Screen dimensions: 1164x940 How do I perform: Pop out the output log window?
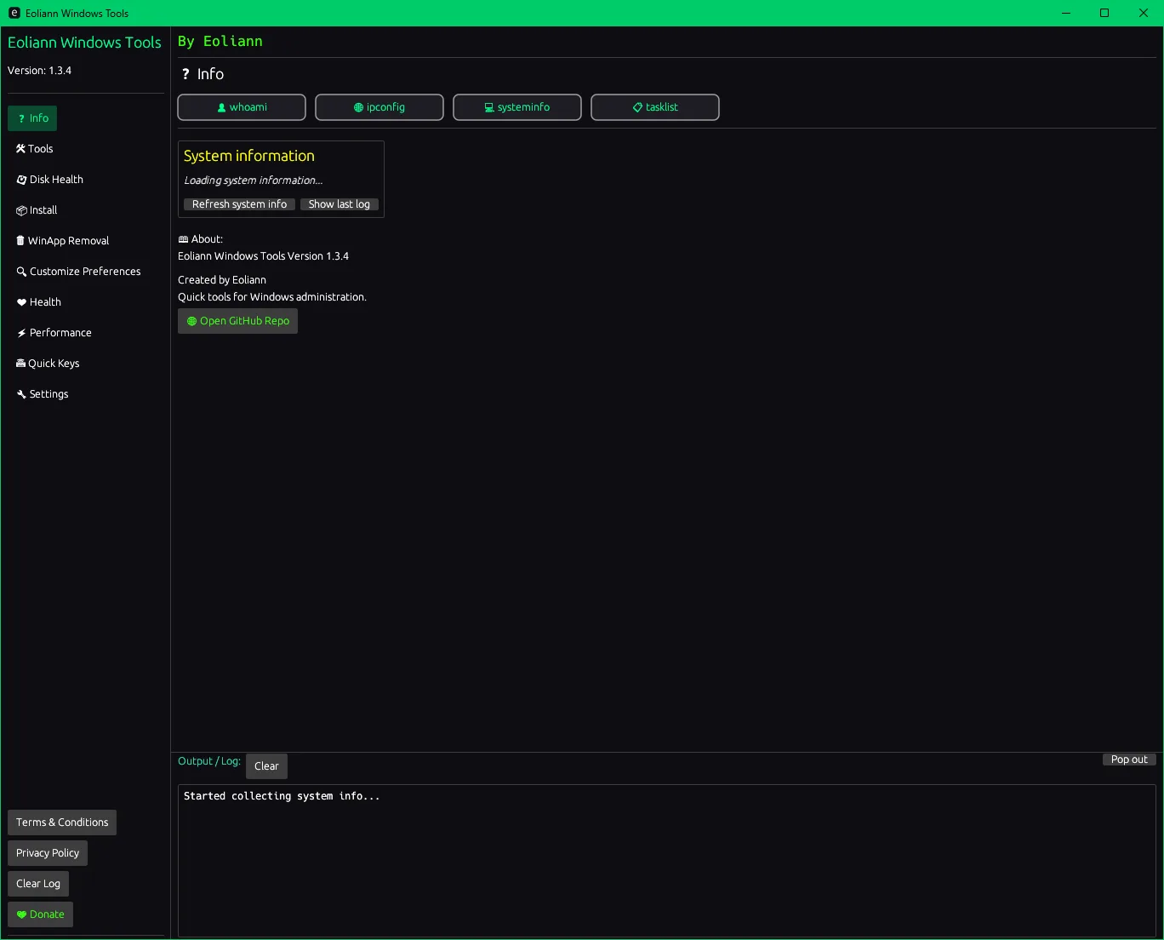[1129, 759]
